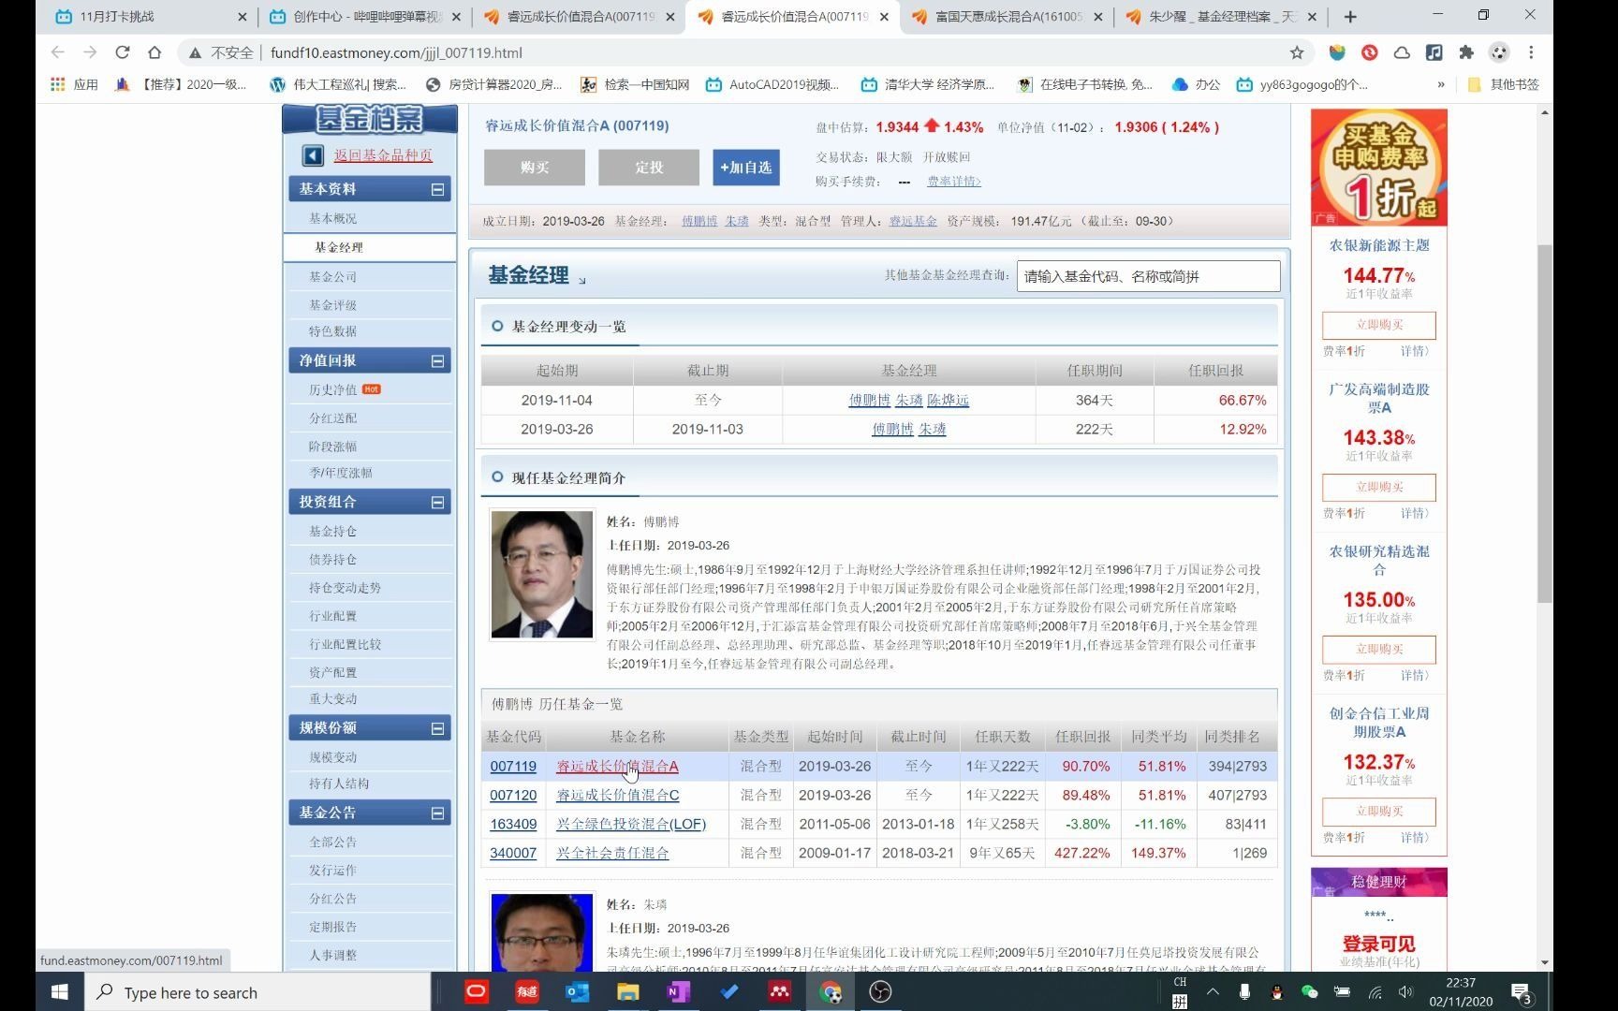This screenshot has height=1011, width=1618.
Task: Open the notification center icon
Action: 1522,992
